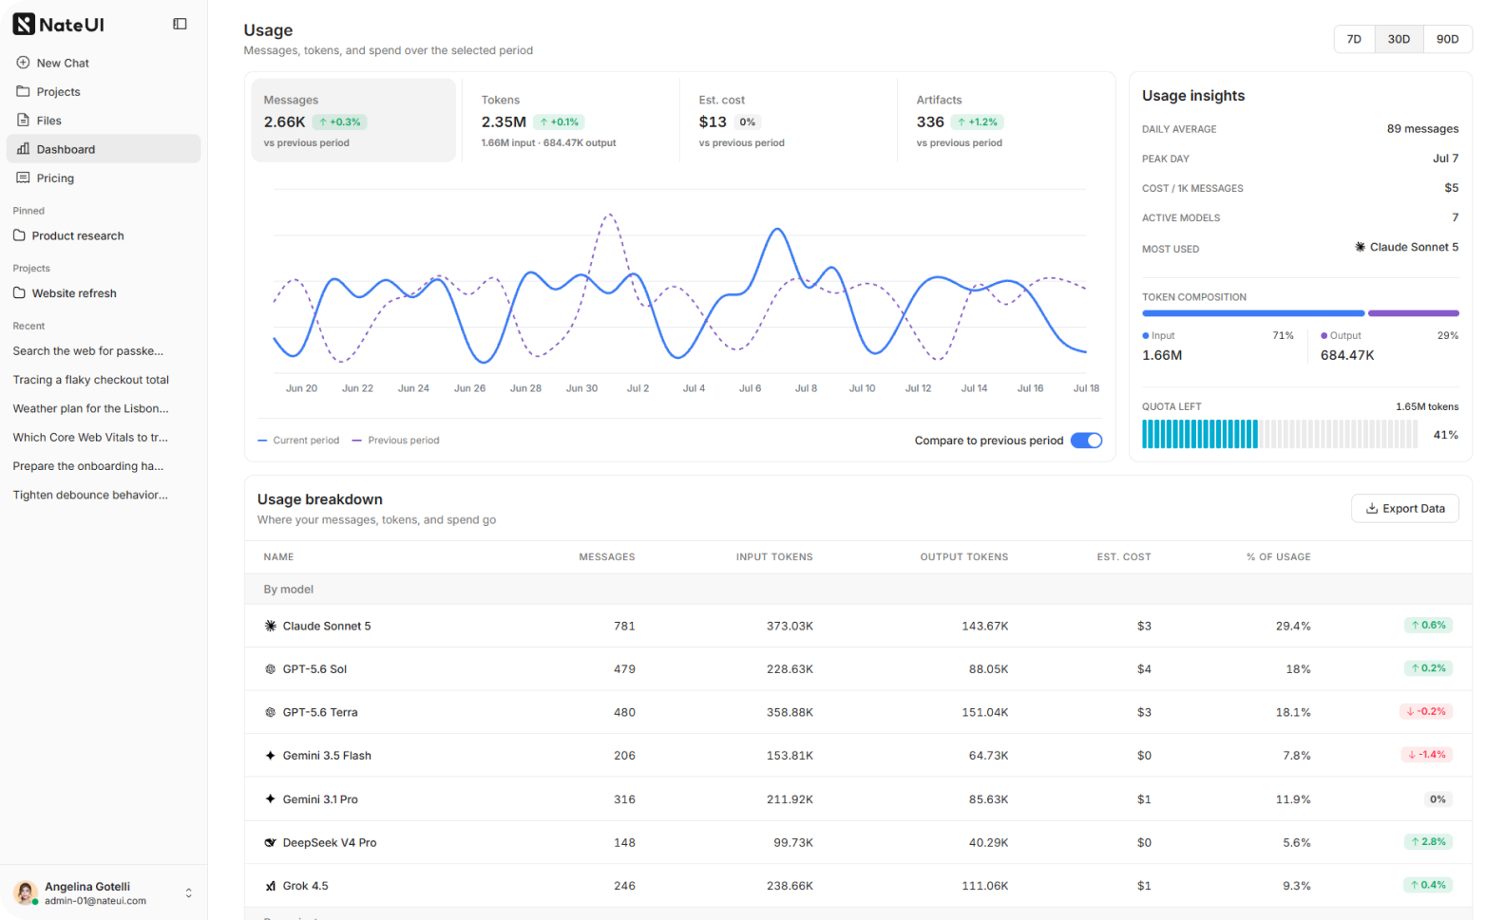Click the '89 messages' daily average value
1505x920 pixels.
tap(1422, 129)
